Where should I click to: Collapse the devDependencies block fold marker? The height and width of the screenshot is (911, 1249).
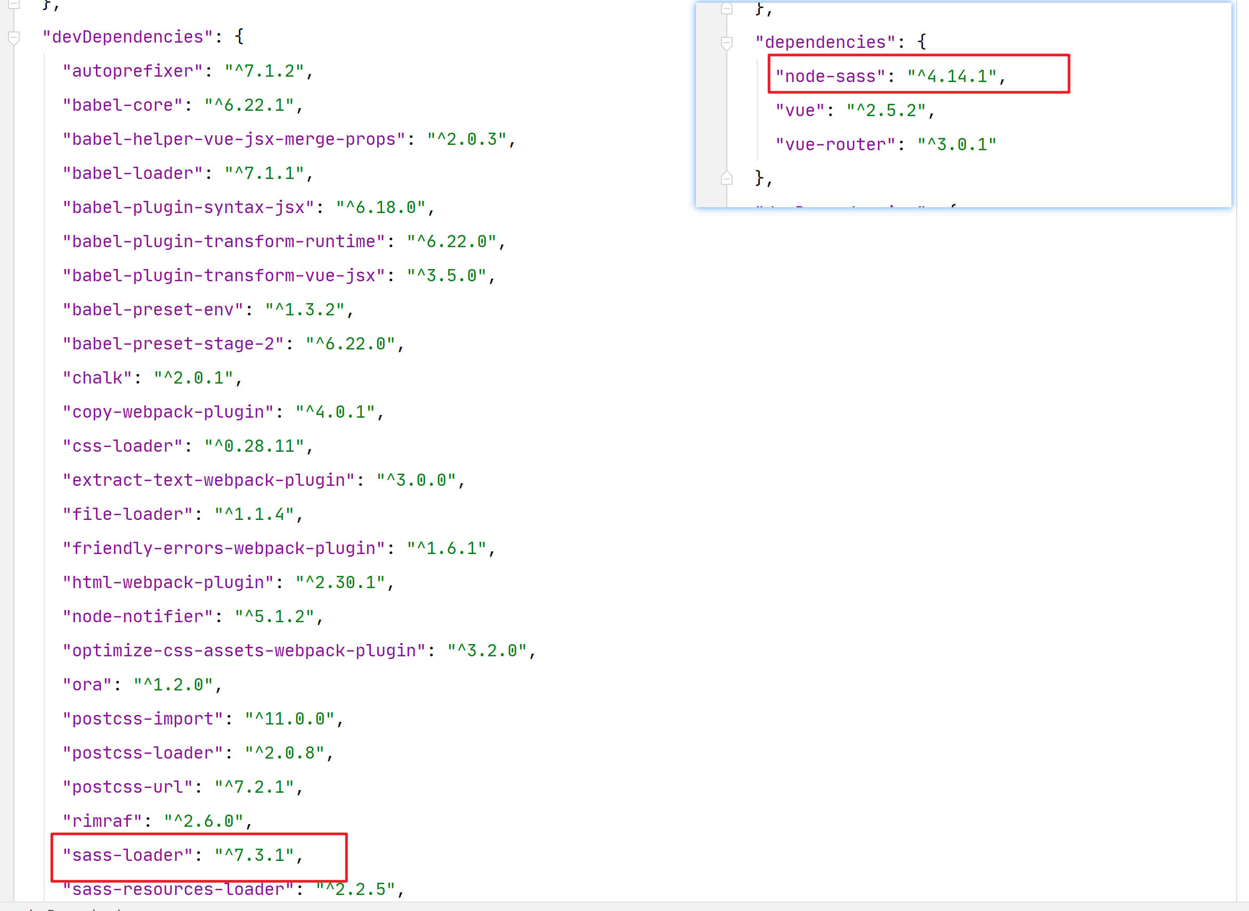coord(14,38)
